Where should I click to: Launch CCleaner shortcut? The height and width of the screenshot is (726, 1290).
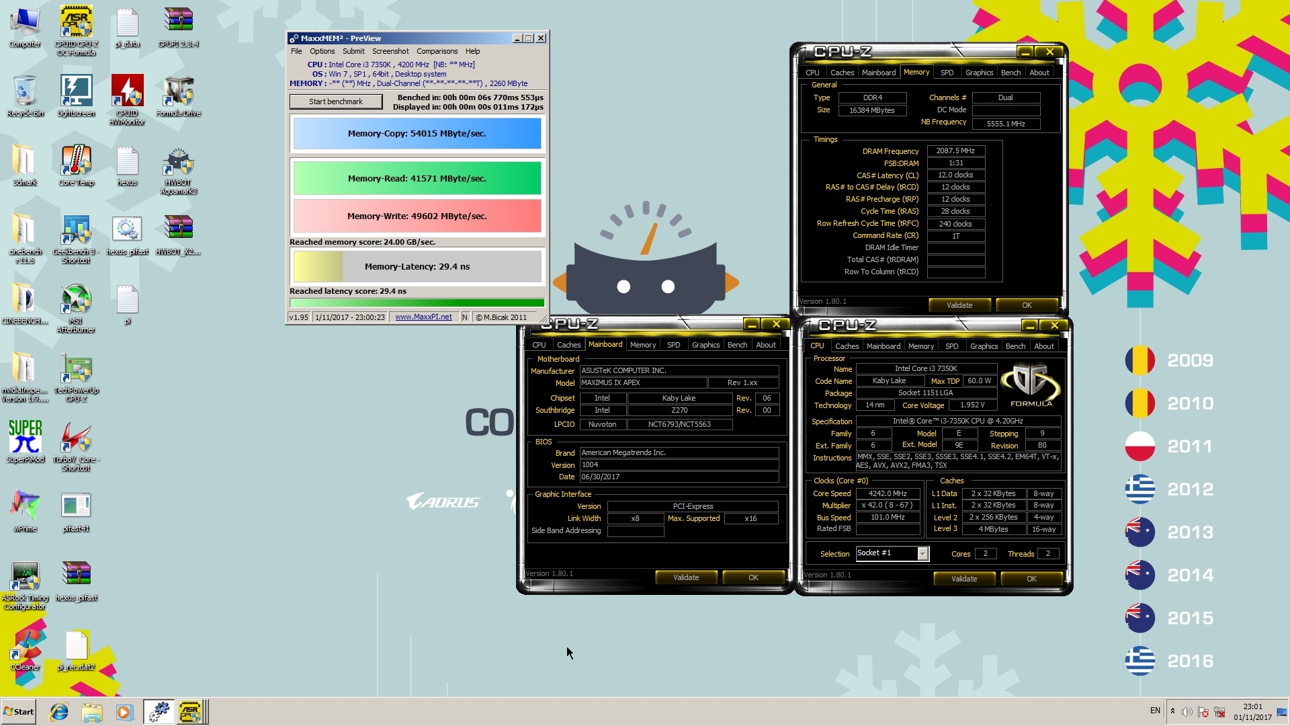coord(25,651)
